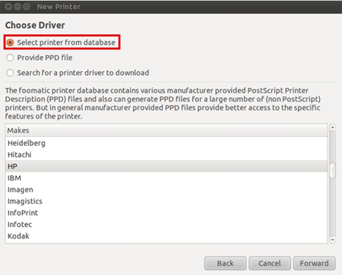Click the makes list scrollbar handle

pos(333,171)
